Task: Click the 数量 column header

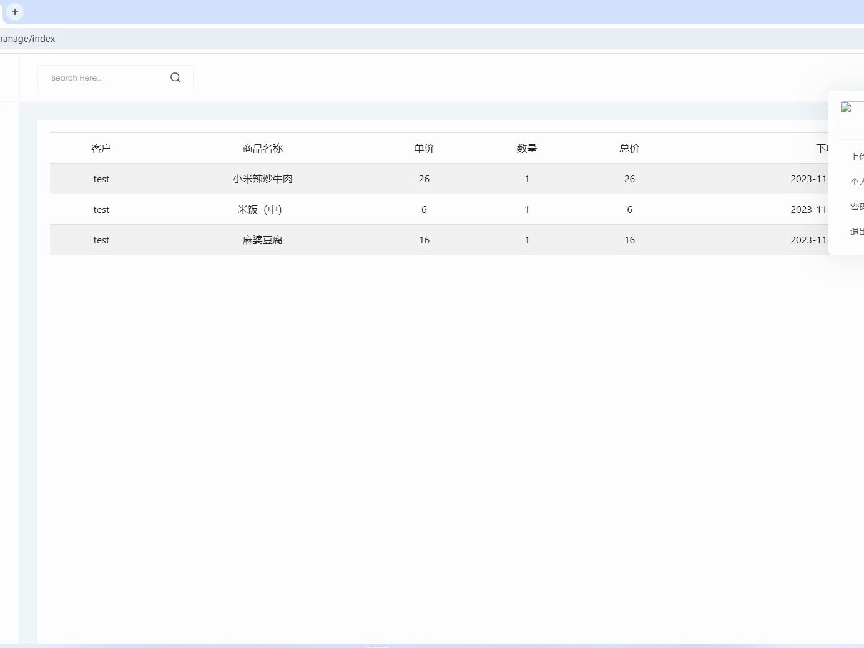Action: [527, 148]
